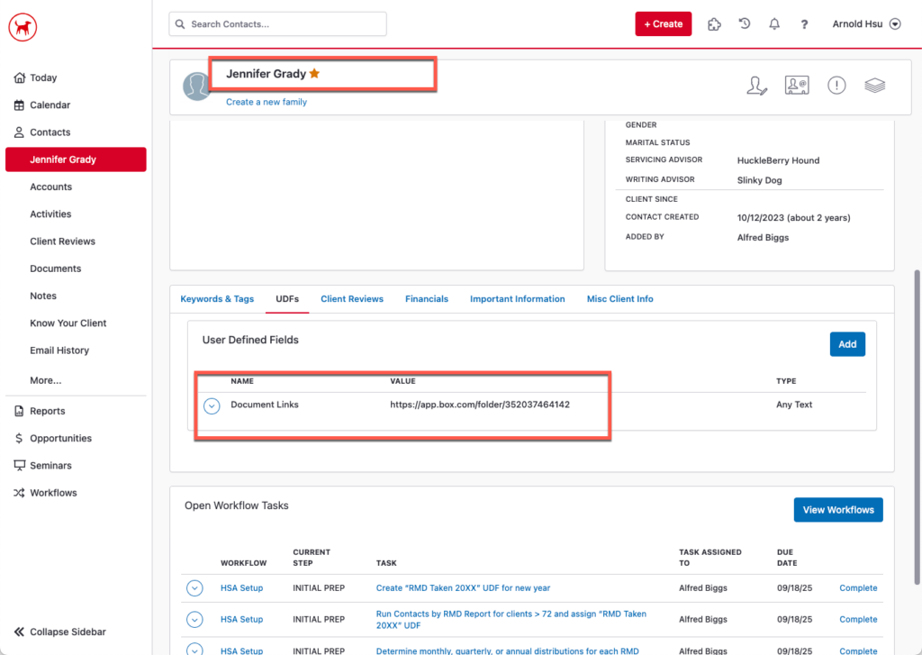Collapse the sidebar
Image resolution: width=922 pixels, height=655 pixels.
[x=59, y=632]
